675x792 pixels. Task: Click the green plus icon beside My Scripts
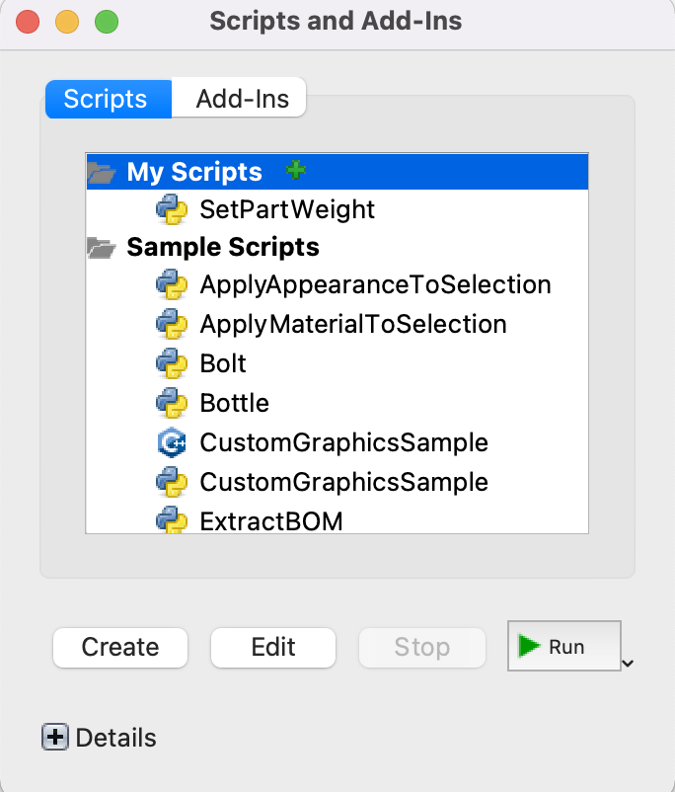(295, 171)
